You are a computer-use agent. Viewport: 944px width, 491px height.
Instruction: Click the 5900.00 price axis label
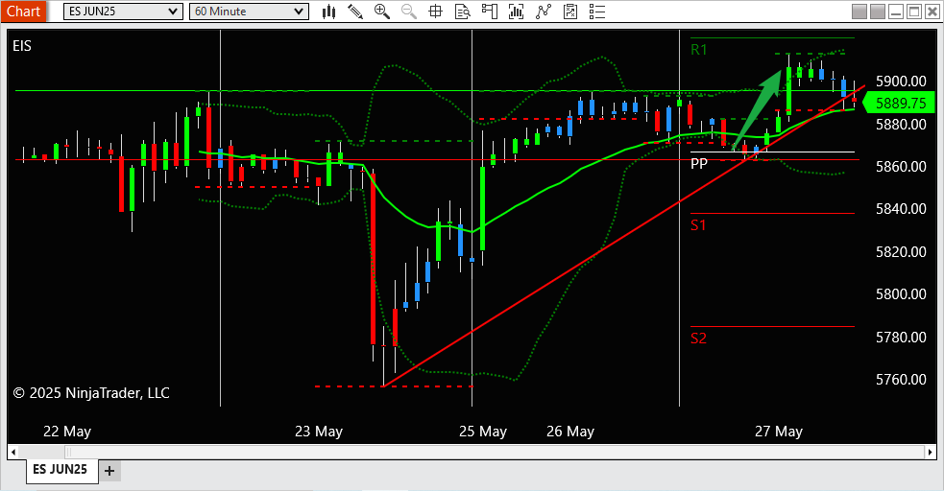[x=901, y=82]
